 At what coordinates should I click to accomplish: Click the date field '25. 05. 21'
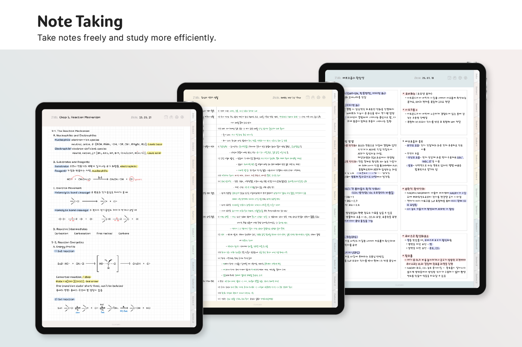[145, 117]
